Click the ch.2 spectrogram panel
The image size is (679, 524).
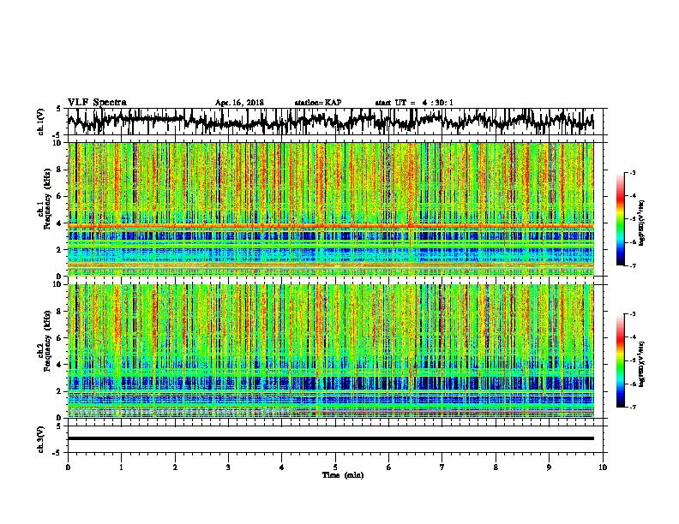tap(330, 351)
